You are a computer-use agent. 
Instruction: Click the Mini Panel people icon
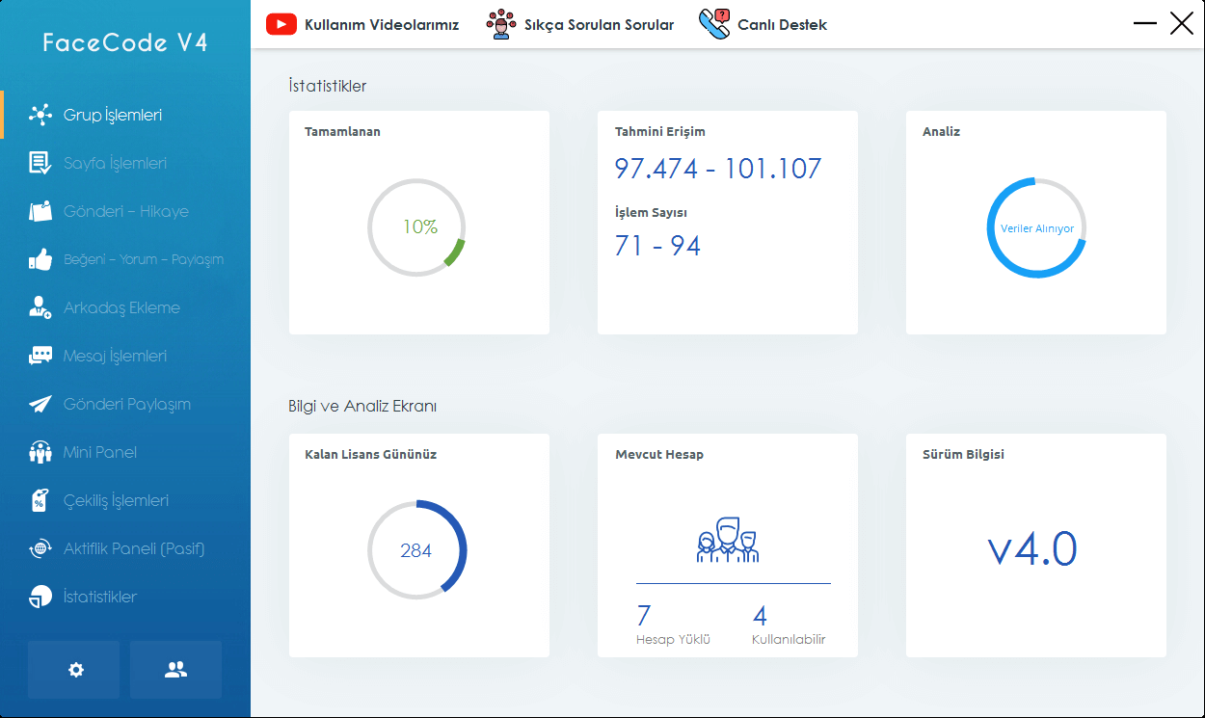[x=40, y=452]
